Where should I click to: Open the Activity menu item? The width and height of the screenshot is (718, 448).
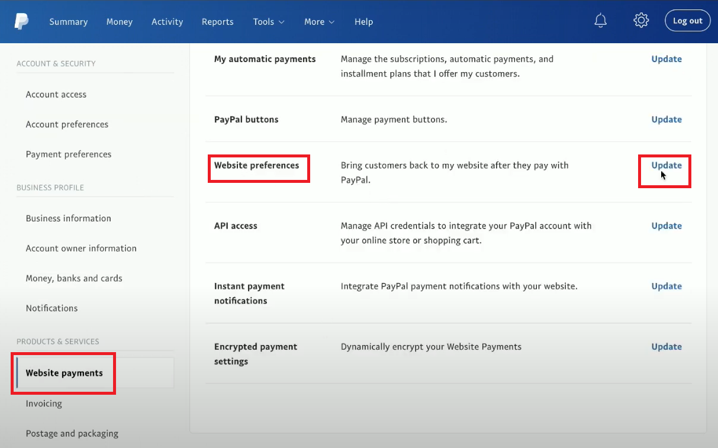[168, 22]
